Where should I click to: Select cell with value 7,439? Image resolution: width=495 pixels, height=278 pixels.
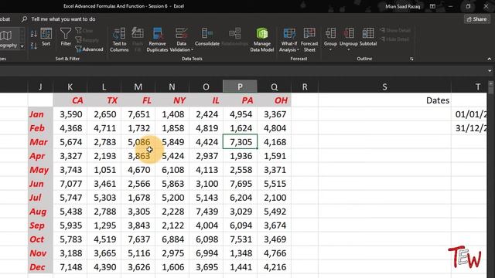click(x=207, y=212)
